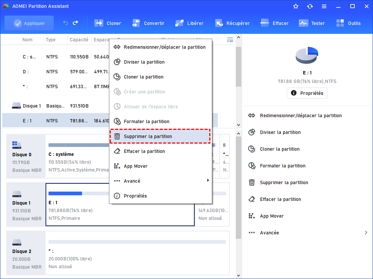Open the hamburger menu in title bar

coord(324,6)
